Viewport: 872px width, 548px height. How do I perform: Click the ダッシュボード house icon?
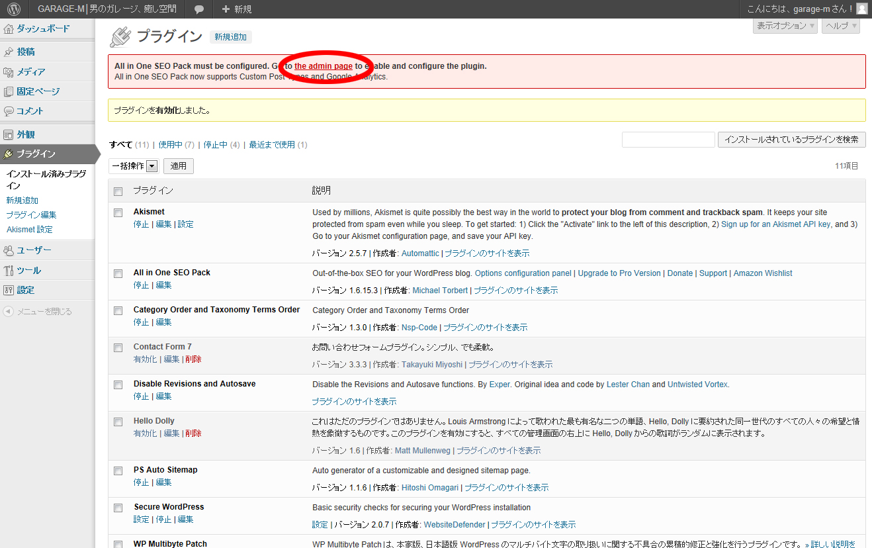(x=9, y=29)
